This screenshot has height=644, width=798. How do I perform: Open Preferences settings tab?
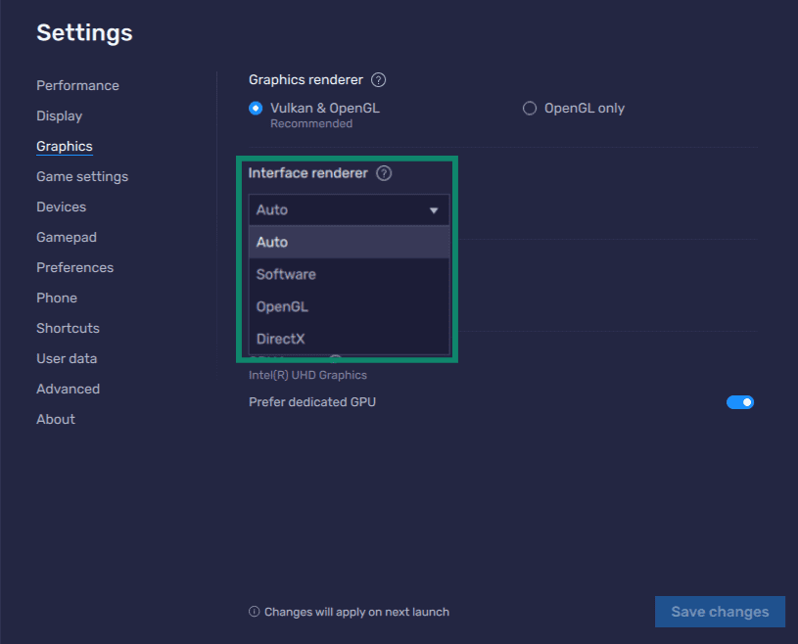[x=75, y=267]
